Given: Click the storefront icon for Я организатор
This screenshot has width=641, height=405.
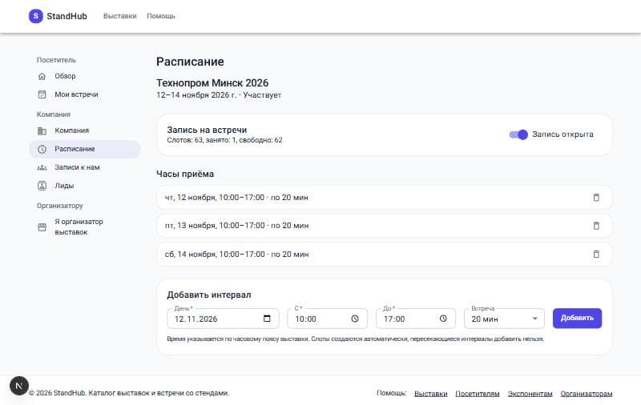Looking at the screenshot, I should (42, 227).
